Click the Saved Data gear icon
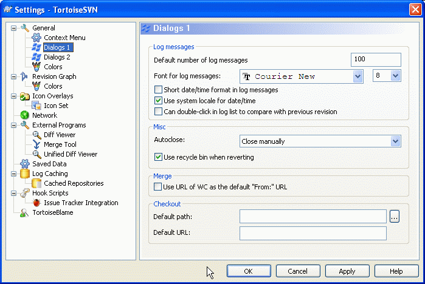 (25, 164)
